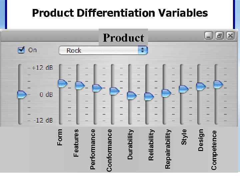Click the Product title label
The width and height of the screenshot is (240, 180).
point(123,38)
